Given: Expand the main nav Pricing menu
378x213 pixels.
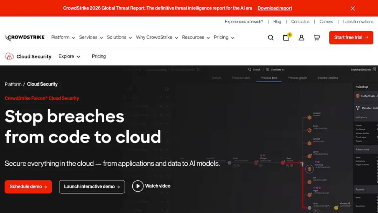Looking at the screenshot, I should coord(224,37).
